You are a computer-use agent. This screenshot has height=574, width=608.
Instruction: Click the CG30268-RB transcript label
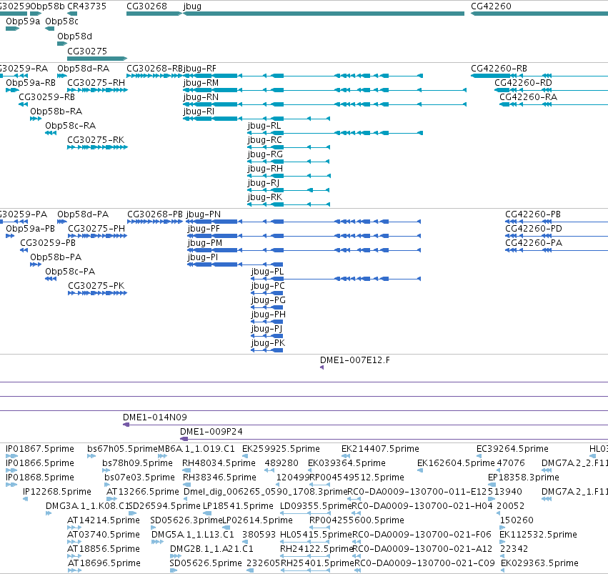click(x=155, y=69)
